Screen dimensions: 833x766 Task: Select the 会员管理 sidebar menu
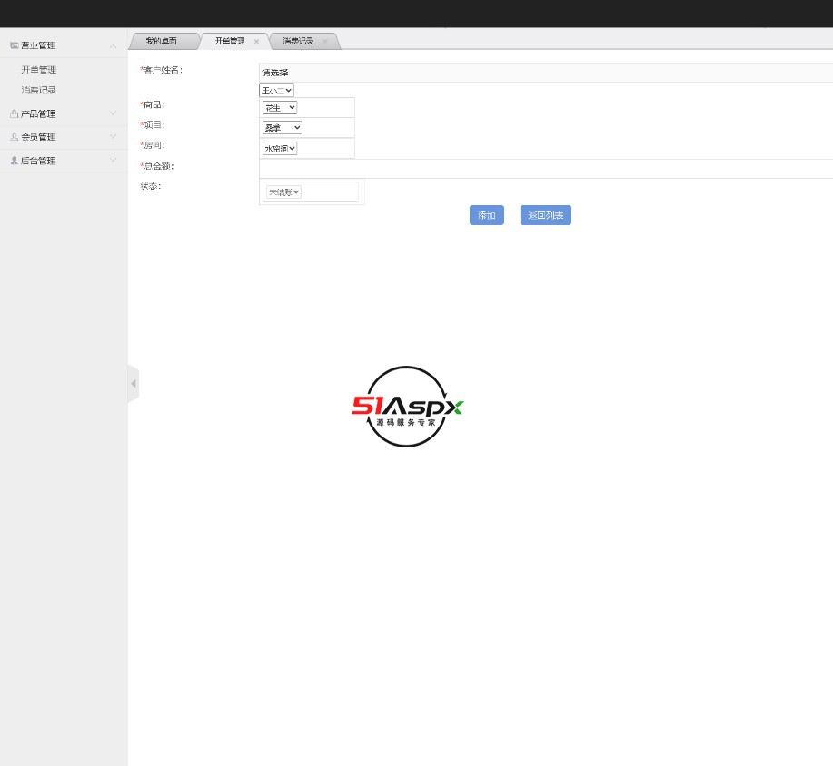(64, 137)
